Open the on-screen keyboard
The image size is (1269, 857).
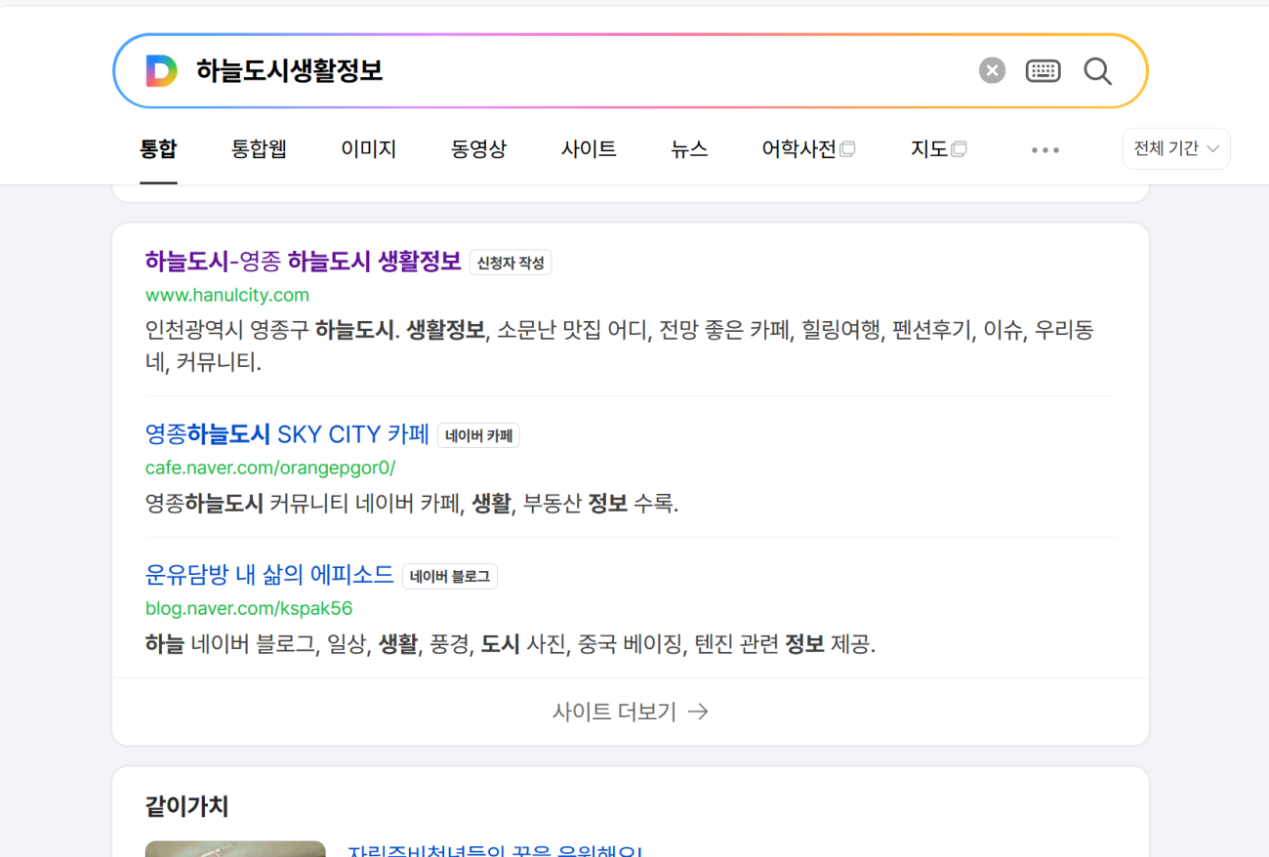tap(1043, 70)
